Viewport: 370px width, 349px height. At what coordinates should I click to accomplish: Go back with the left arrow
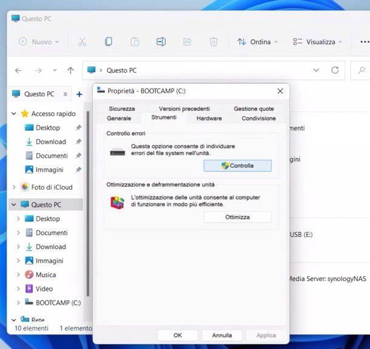(18, 70)
